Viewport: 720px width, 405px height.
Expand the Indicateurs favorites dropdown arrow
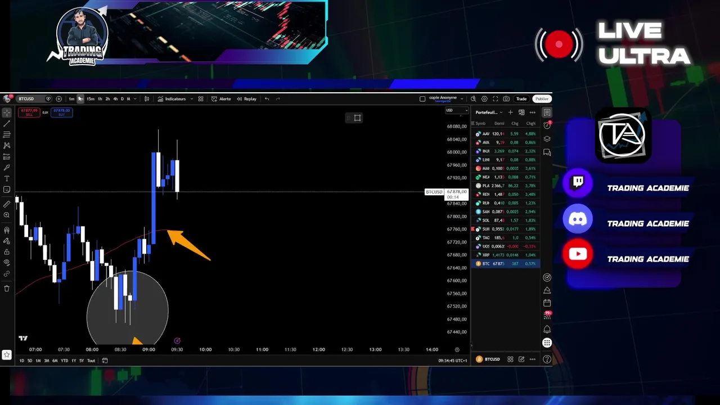192,99
